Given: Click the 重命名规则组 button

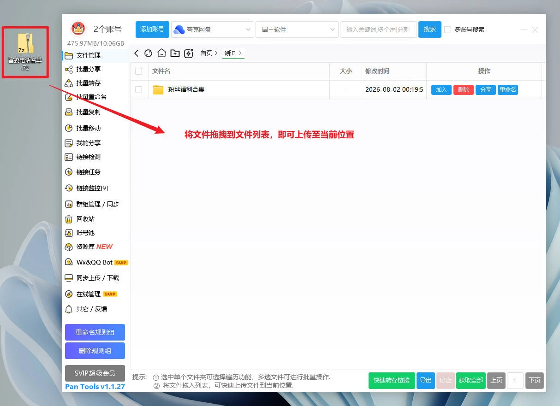Looking at the screenshot, I should (95, 332).
